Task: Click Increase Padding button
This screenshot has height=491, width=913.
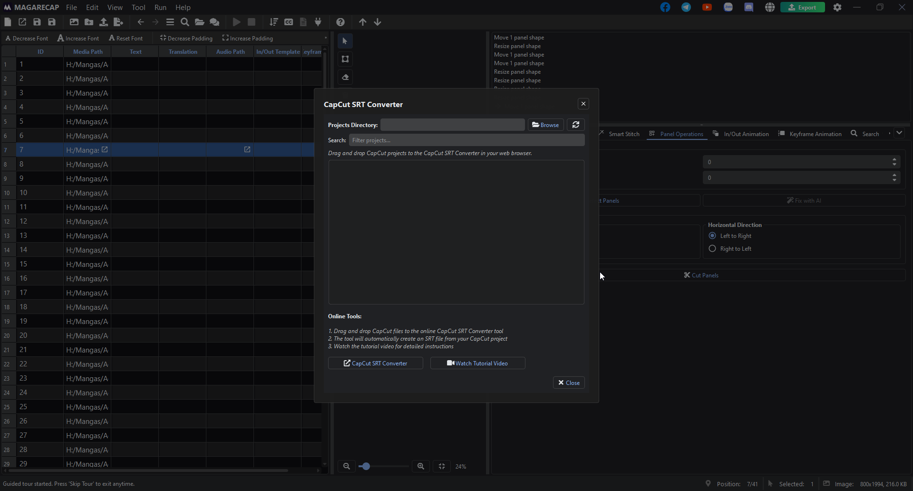Action: pyautogui.click(x=248, y=38)
